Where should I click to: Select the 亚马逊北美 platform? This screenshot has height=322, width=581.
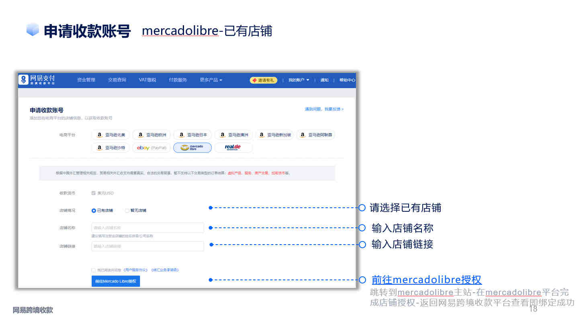pos(110,135)
